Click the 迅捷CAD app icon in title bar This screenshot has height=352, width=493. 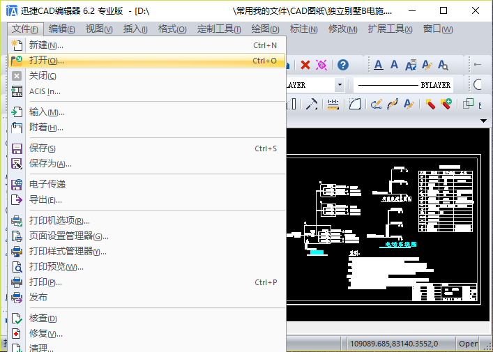click(x=12, y=10)
